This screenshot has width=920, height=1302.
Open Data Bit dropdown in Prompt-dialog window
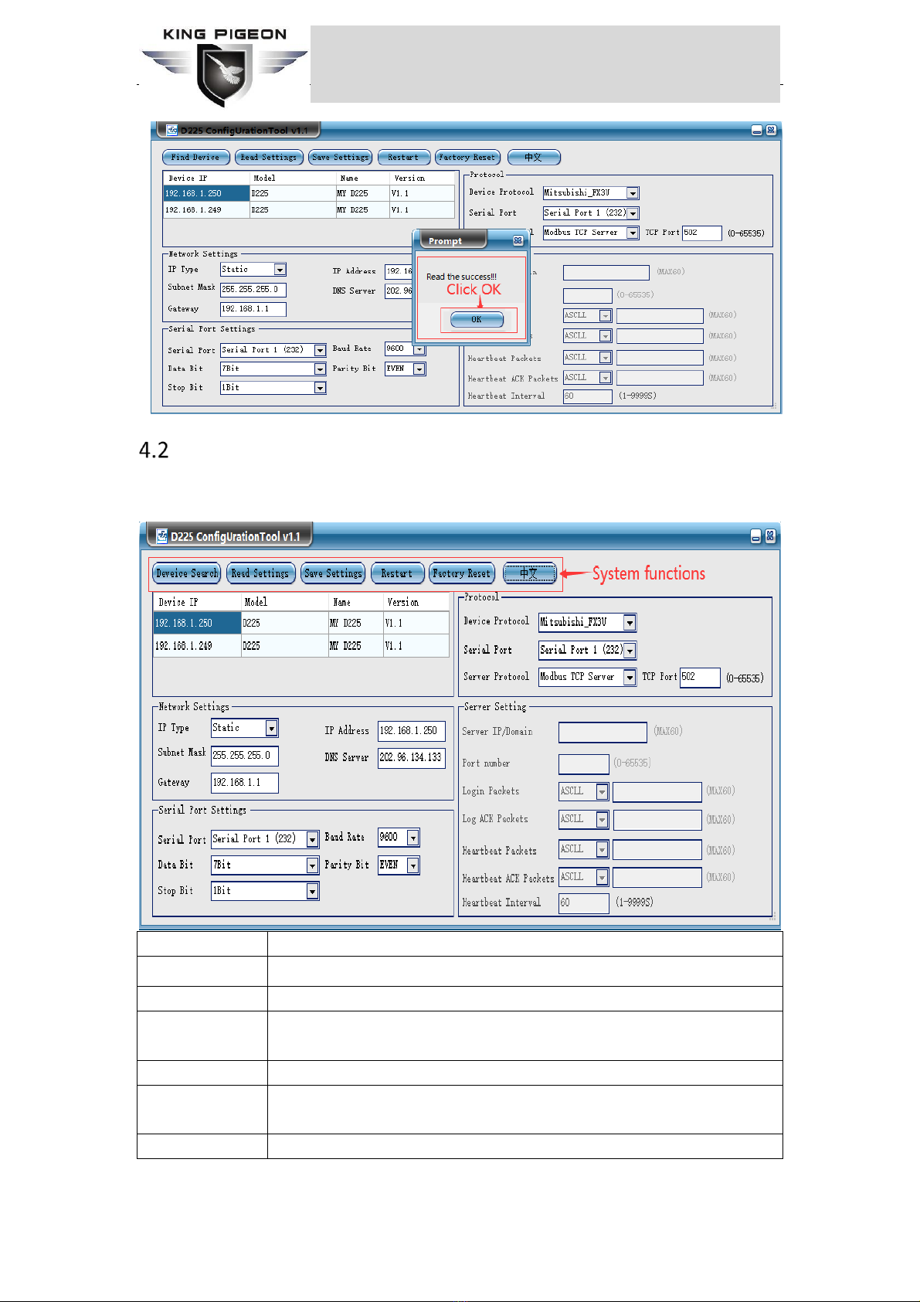[x=320, y=369]
